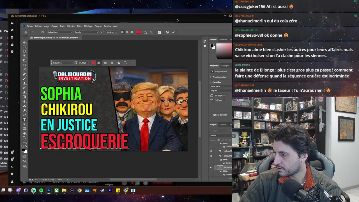Switch to the Réglages tab
Image resolution: width=359 pixels, height=202 pixels.
pyautogui.click(x=225, y=66)
